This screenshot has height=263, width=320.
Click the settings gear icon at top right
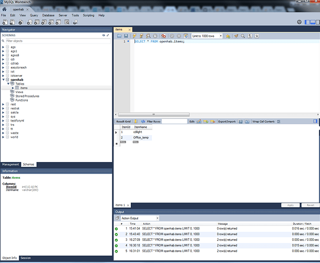(300, 22)
